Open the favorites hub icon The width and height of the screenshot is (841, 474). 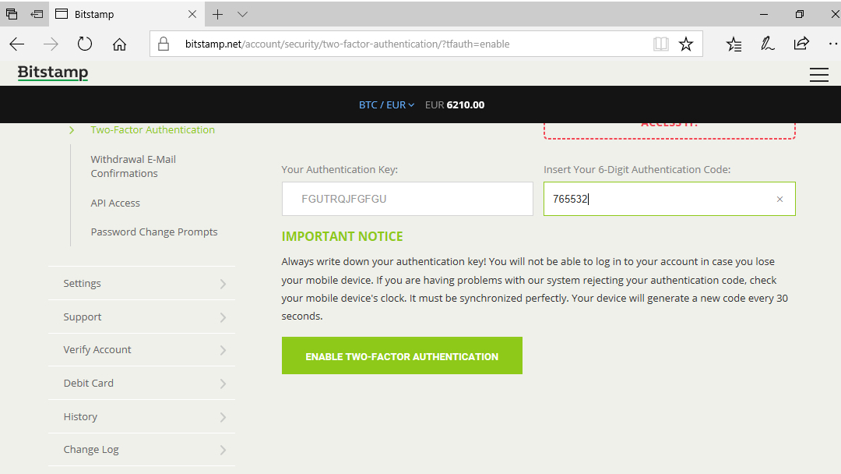734,44
